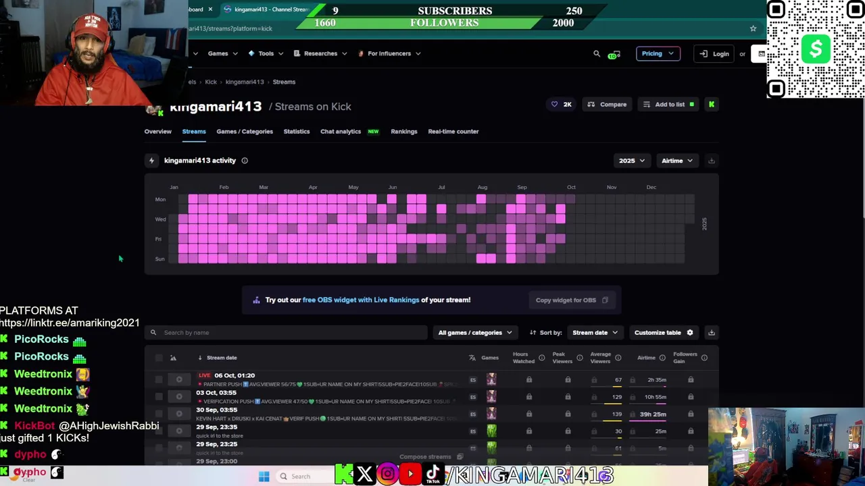The height and width of the screenshot is (486, 865).
Task: Switch to the Overview tab
Action: [x=157, y=132]
